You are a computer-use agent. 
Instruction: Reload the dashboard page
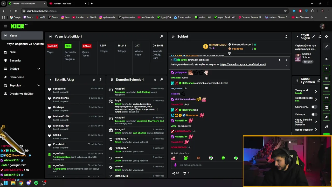click(x=16, y=11)
